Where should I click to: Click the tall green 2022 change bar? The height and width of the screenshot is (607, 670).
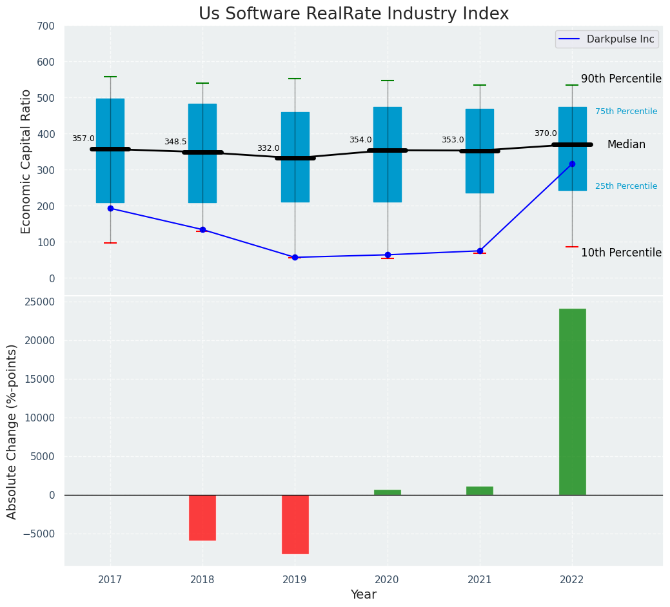tap(572, 401)
